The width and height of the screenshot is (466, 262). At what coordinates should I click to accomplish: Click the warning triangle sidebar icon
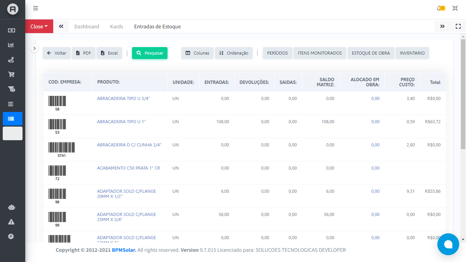[x=11, y=222]
